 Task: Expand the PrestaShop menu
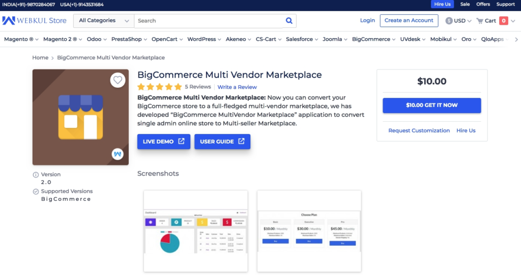tap(129, 39)
